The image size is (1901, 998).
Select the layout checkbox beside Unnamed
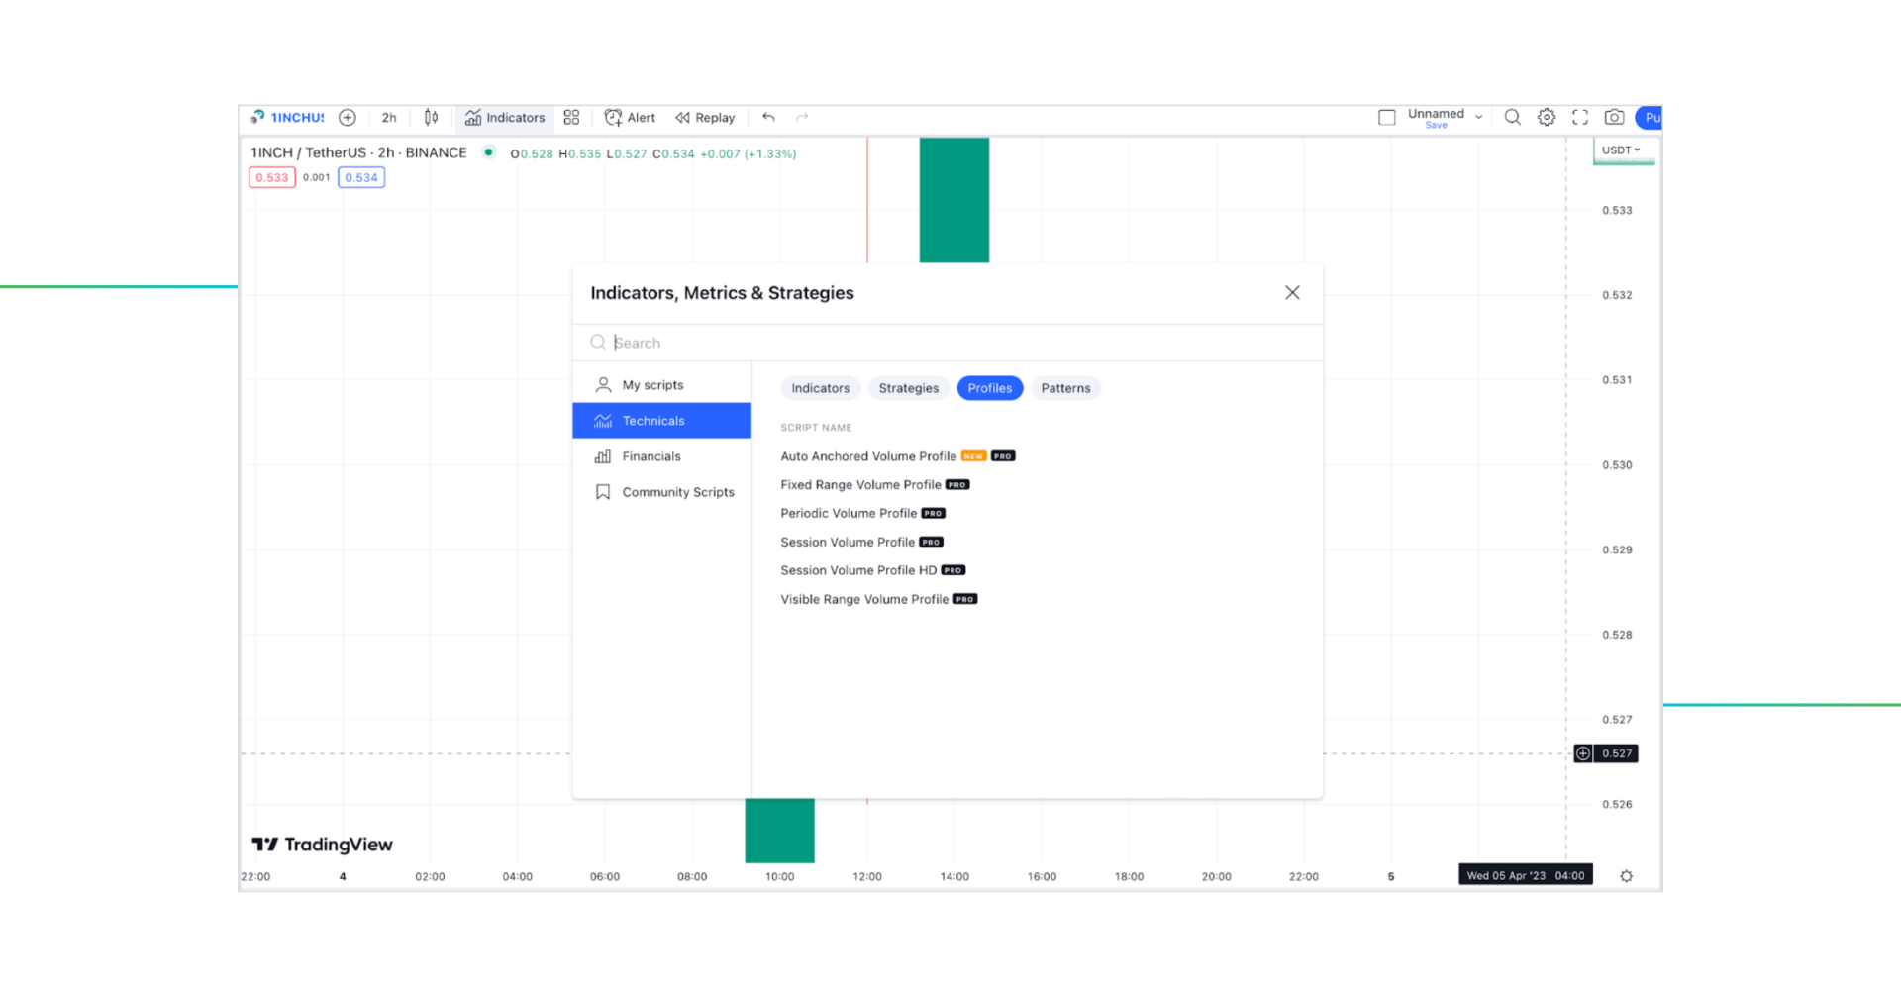click(1386, 116)
